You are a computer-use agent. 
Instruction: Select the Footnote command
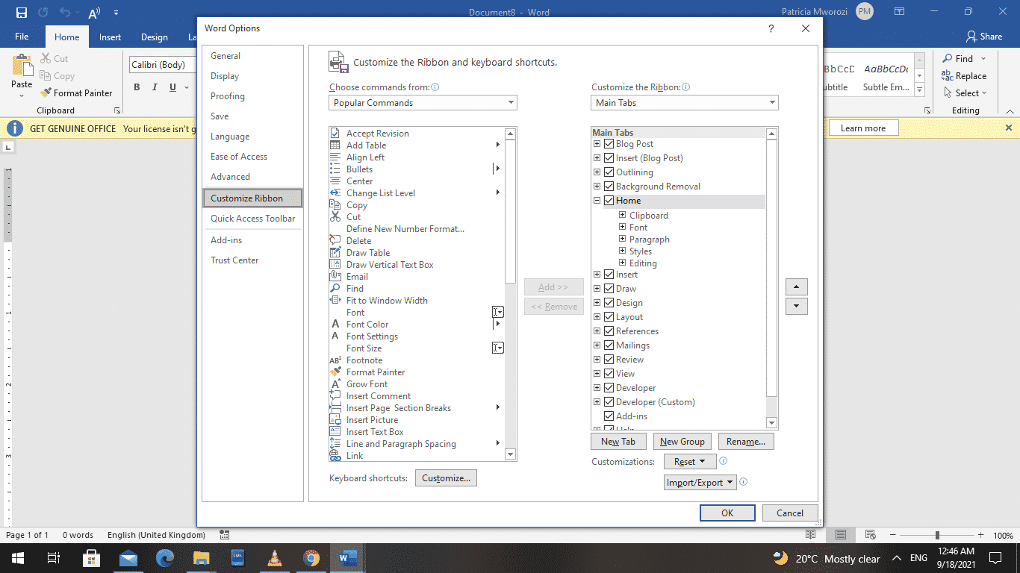click(x=364, y=360)
